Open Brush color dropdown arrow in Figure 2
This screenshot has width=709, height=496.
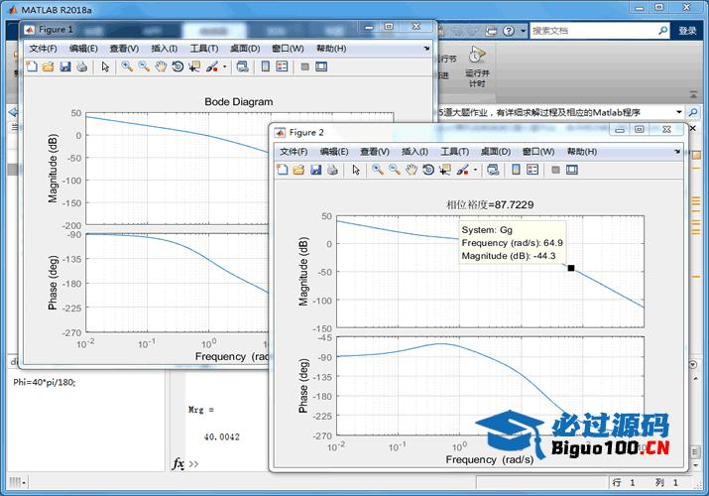pyautogui.click(x=475, y=170)
